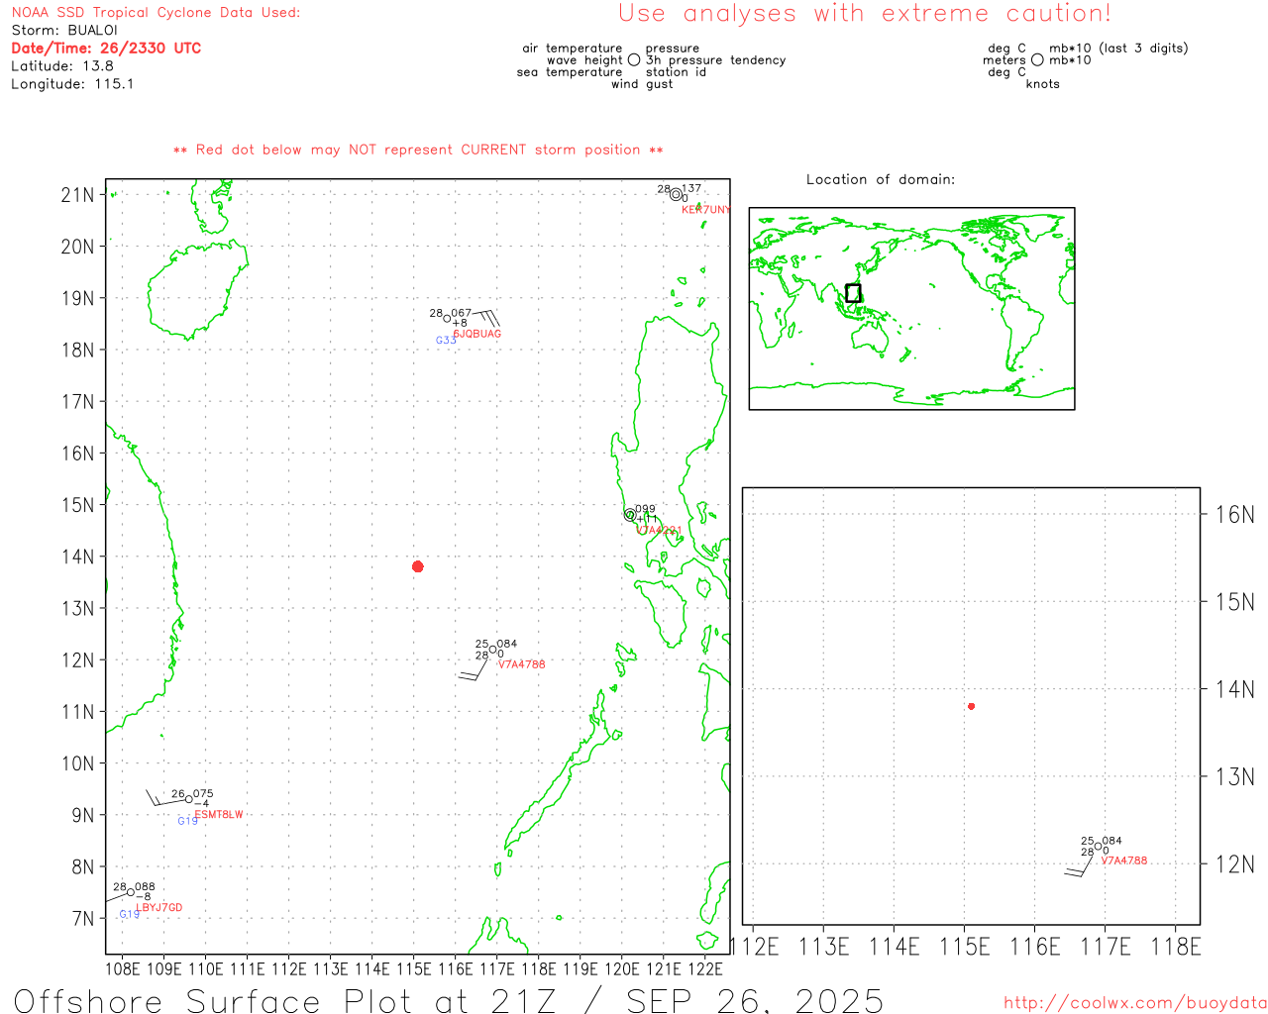This screenshot has height=1014, width=1268.
Task: Click the pressure value '088' at LBYJ7GD
Action: (x=146, y=887)
